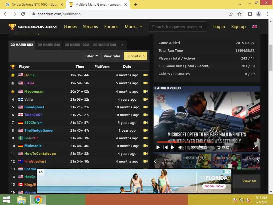Viewport: 273px width, 205px height.
Task: Open the video for Galaxtic's run
Action: click(146, 138)
